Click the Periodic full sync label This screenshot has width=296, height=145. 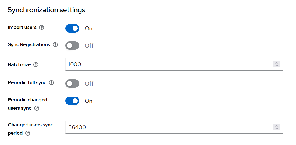pos(27,83)
